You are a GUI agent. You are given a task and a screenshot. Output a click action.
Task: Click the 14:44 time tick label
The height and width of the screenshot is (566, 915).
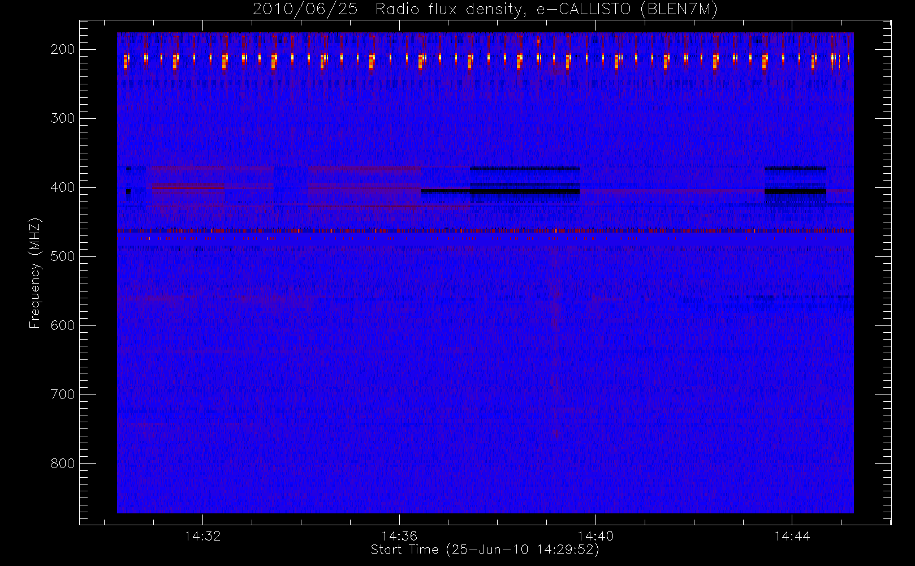click(792, 536)
